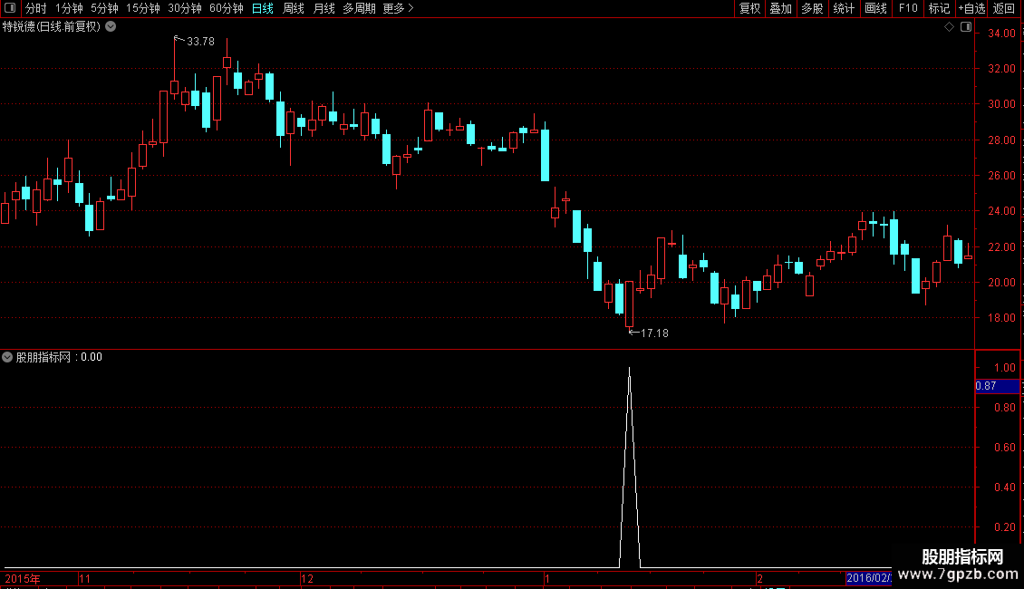Toggle the side panel icon at chart top-right
Image resolution: width=1024 pixels, height=589 pixels.
[x=966, y=27]
